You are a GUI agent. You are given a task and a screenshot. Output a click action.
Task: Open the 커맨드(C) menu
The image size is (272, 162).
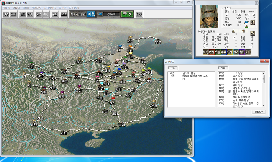[x=36, y=8]
